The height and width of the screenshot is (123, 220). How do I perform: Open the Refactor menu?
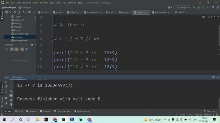[x=44, y=3]
